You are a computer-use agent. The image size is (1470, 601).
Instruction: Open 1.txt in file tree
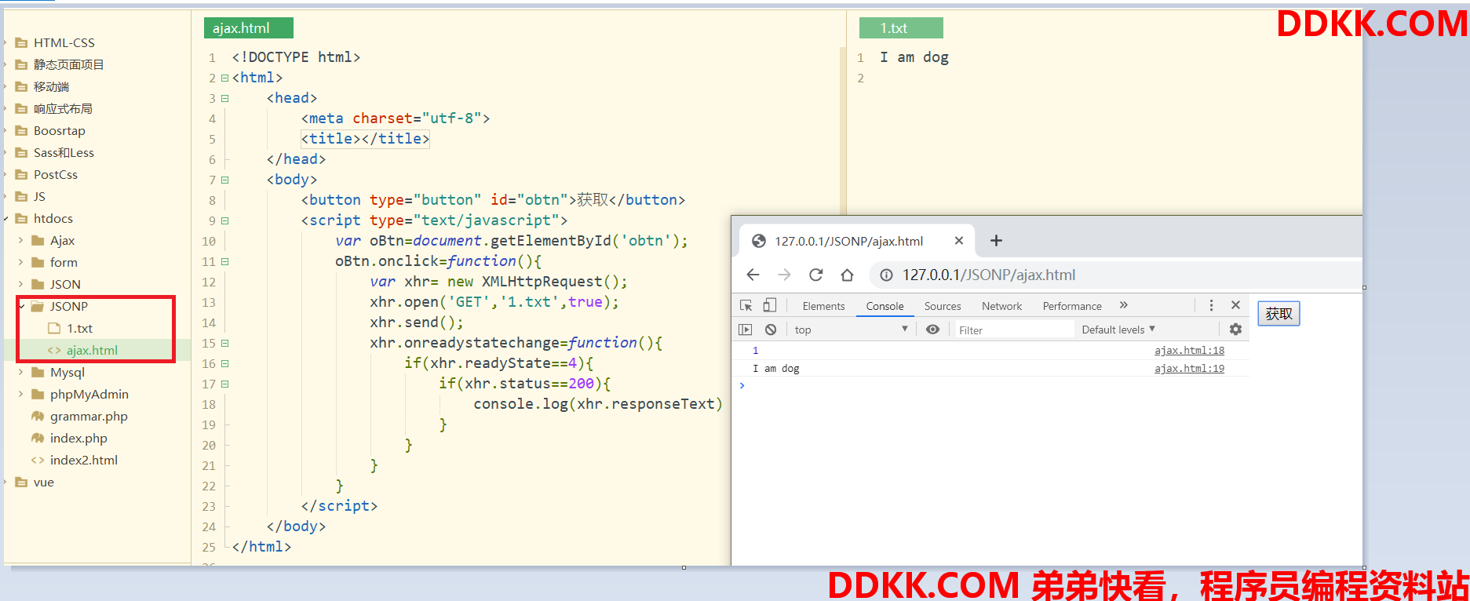click(79, 329)
